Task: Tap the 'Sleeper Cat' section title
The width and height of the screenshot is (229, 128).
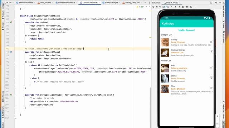Action: click(166, 35)
